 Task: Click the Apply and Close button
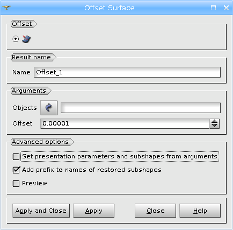(41, 211)
